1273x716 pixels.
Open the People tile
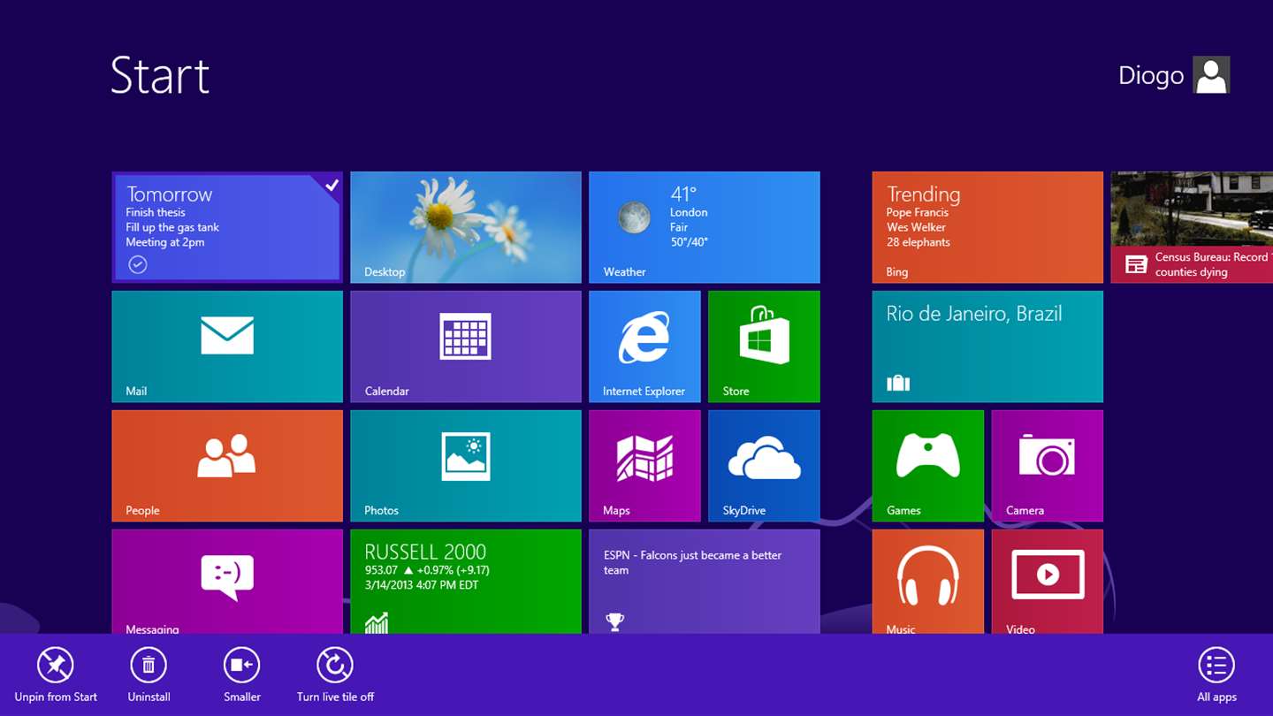click(x=227, y=466)
